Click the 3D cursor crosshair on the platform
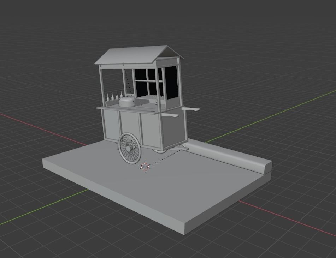 [x=145, y=167]
